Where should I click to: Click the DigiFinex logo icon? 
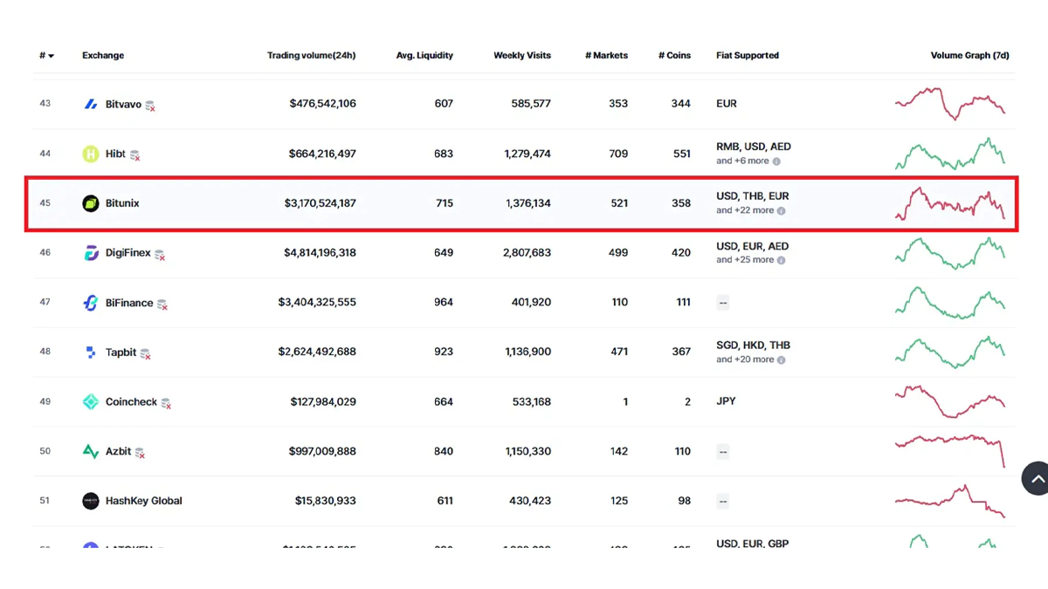point(91,253)
